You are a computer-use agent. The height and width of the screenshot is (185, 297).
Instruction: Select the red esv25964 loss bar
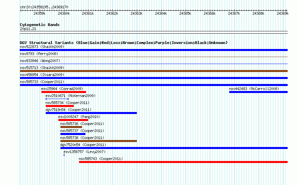point(64,92)
